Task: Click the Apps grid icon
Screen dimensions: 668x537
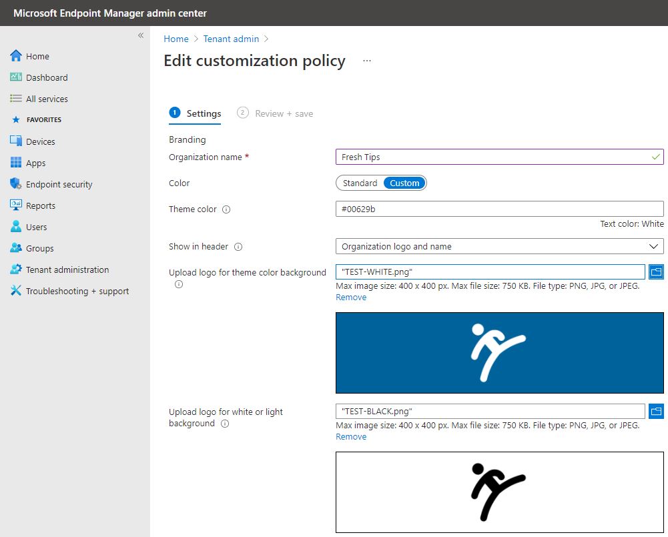Action: (16, 162)
